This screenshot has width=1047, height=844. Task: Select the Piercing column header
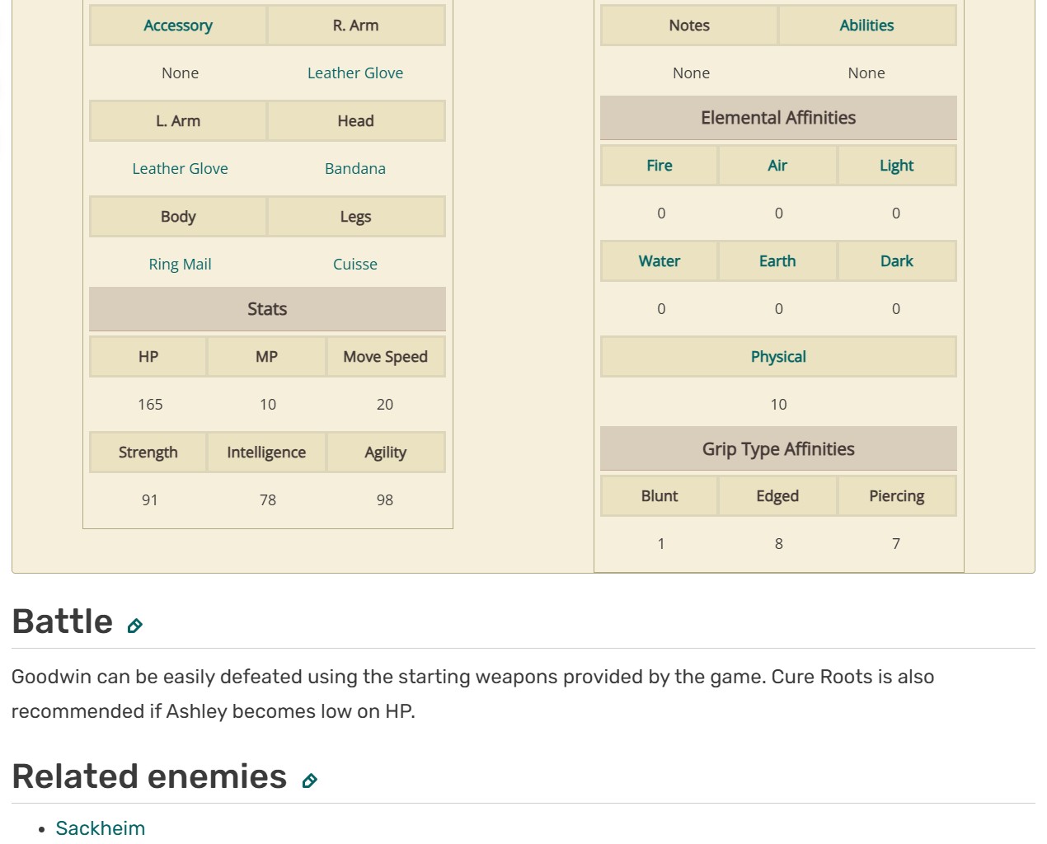897,496
